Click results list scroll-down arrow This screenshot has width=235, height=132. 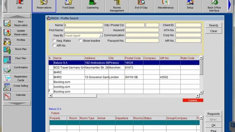201,92
